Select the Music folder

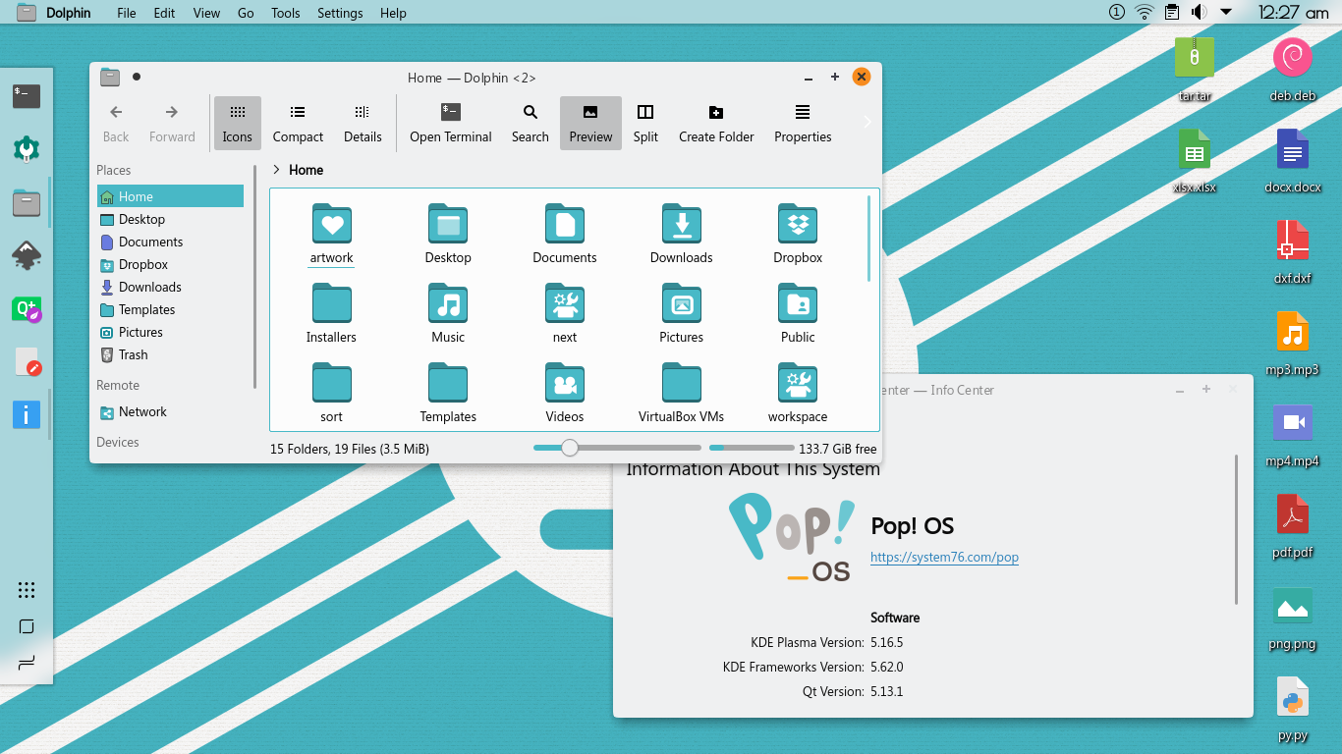pos(448,313)
